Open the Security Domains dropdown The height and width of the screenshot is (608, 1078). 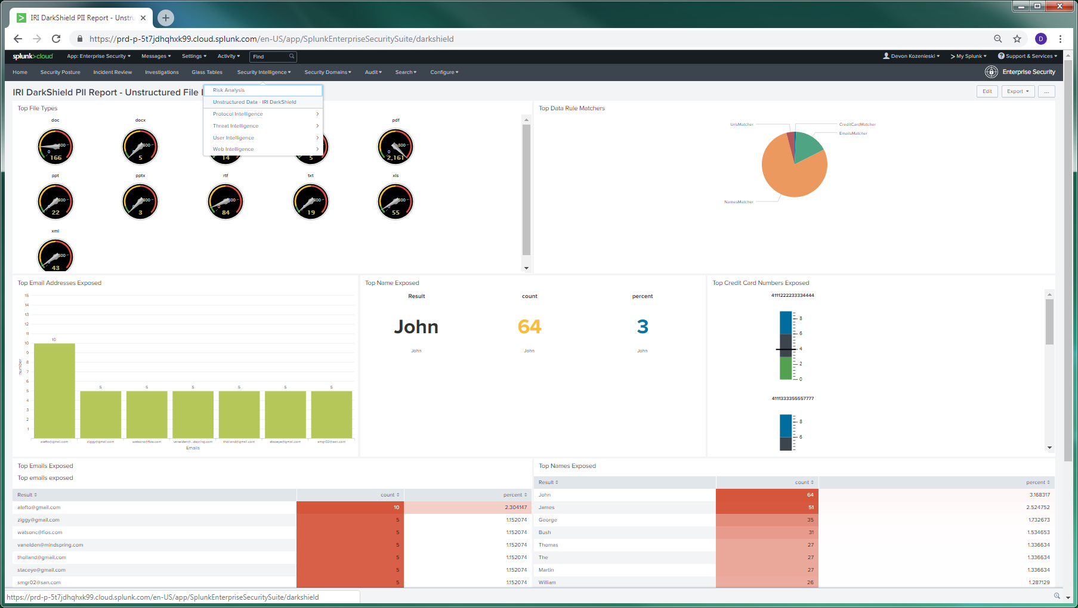(328, 72)
